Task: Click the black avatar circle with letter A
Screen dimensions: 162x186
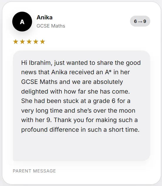Action: point(22,22)
